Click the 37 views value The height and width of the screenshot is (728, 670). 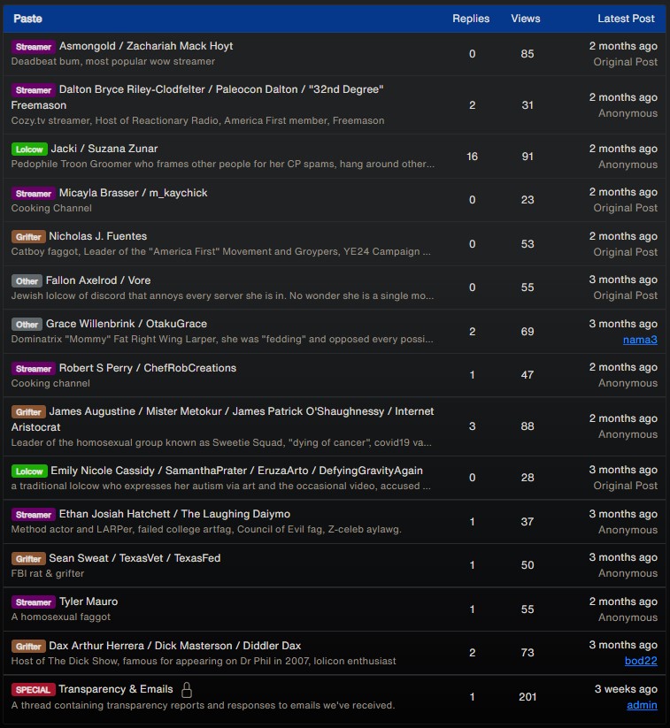coord(528,522)
